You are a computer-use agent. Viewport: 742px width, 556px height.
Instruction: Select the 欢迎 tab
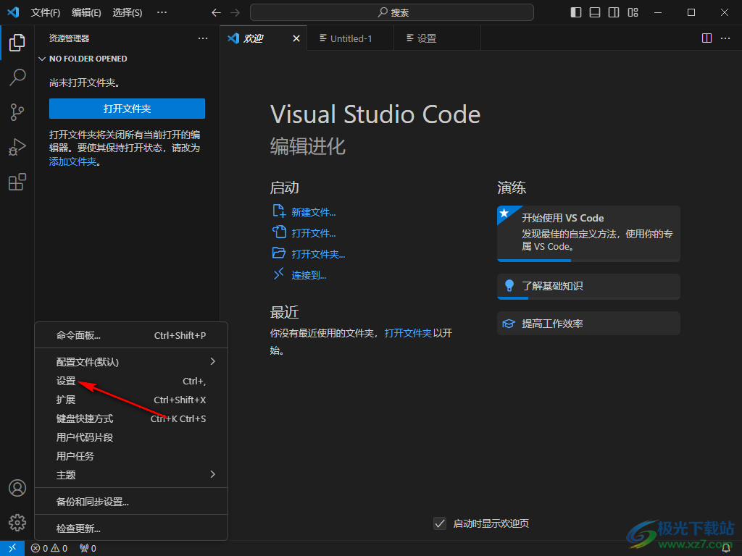(x=264, y=38)
